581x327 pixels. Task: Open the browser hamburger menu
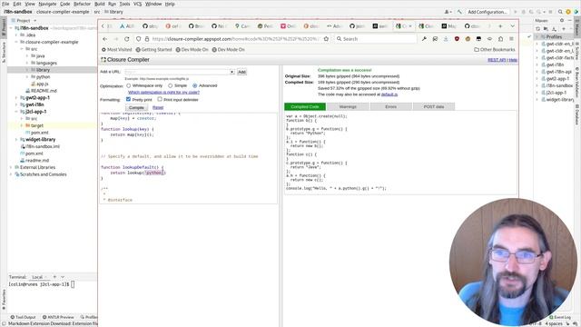tap(511, 39)
